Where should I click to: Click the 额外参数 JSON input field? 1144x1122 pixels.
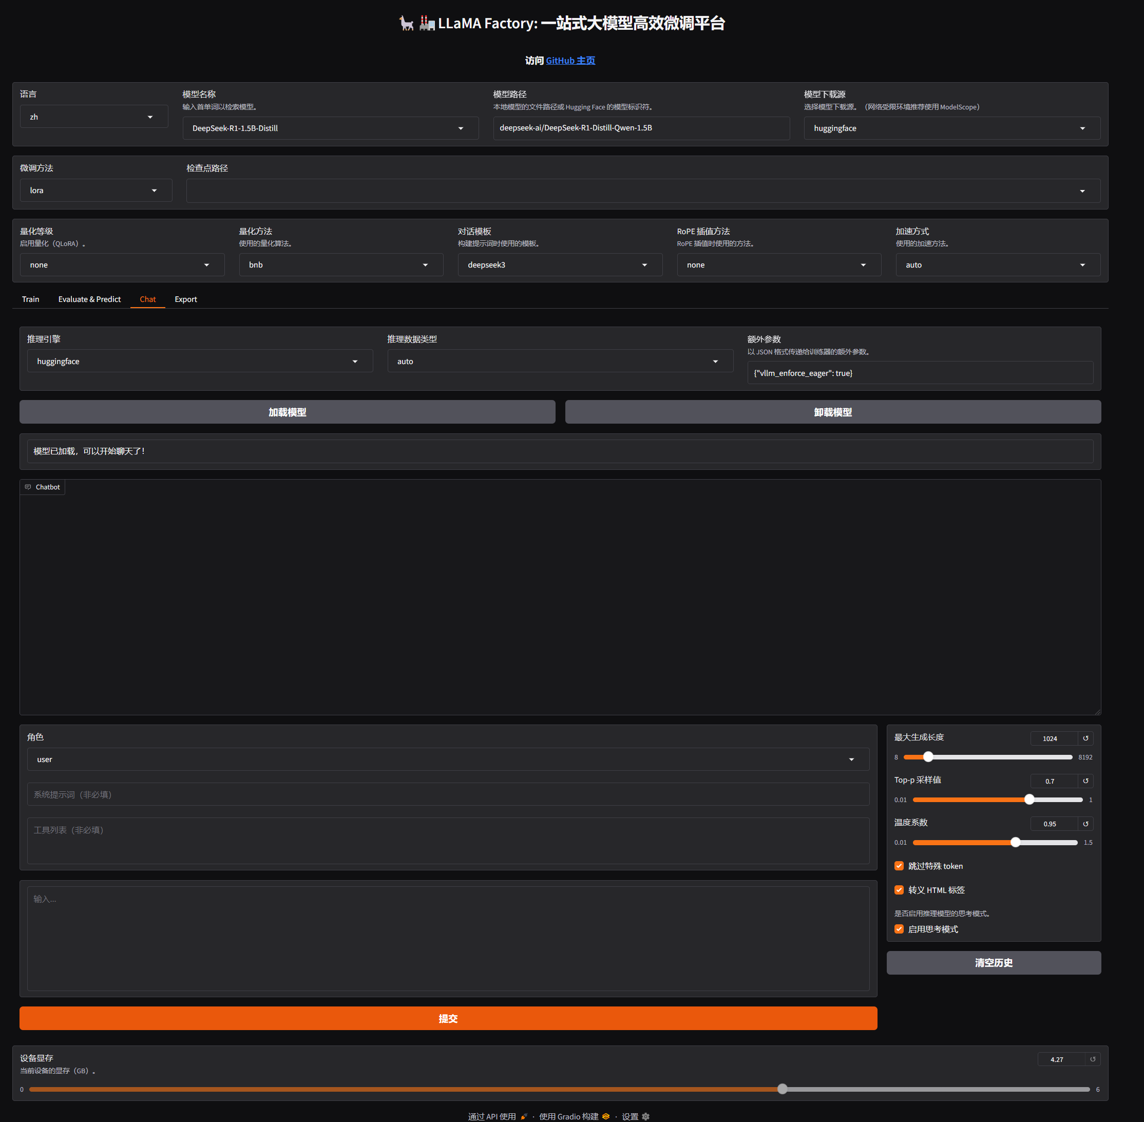click(920, 373)
